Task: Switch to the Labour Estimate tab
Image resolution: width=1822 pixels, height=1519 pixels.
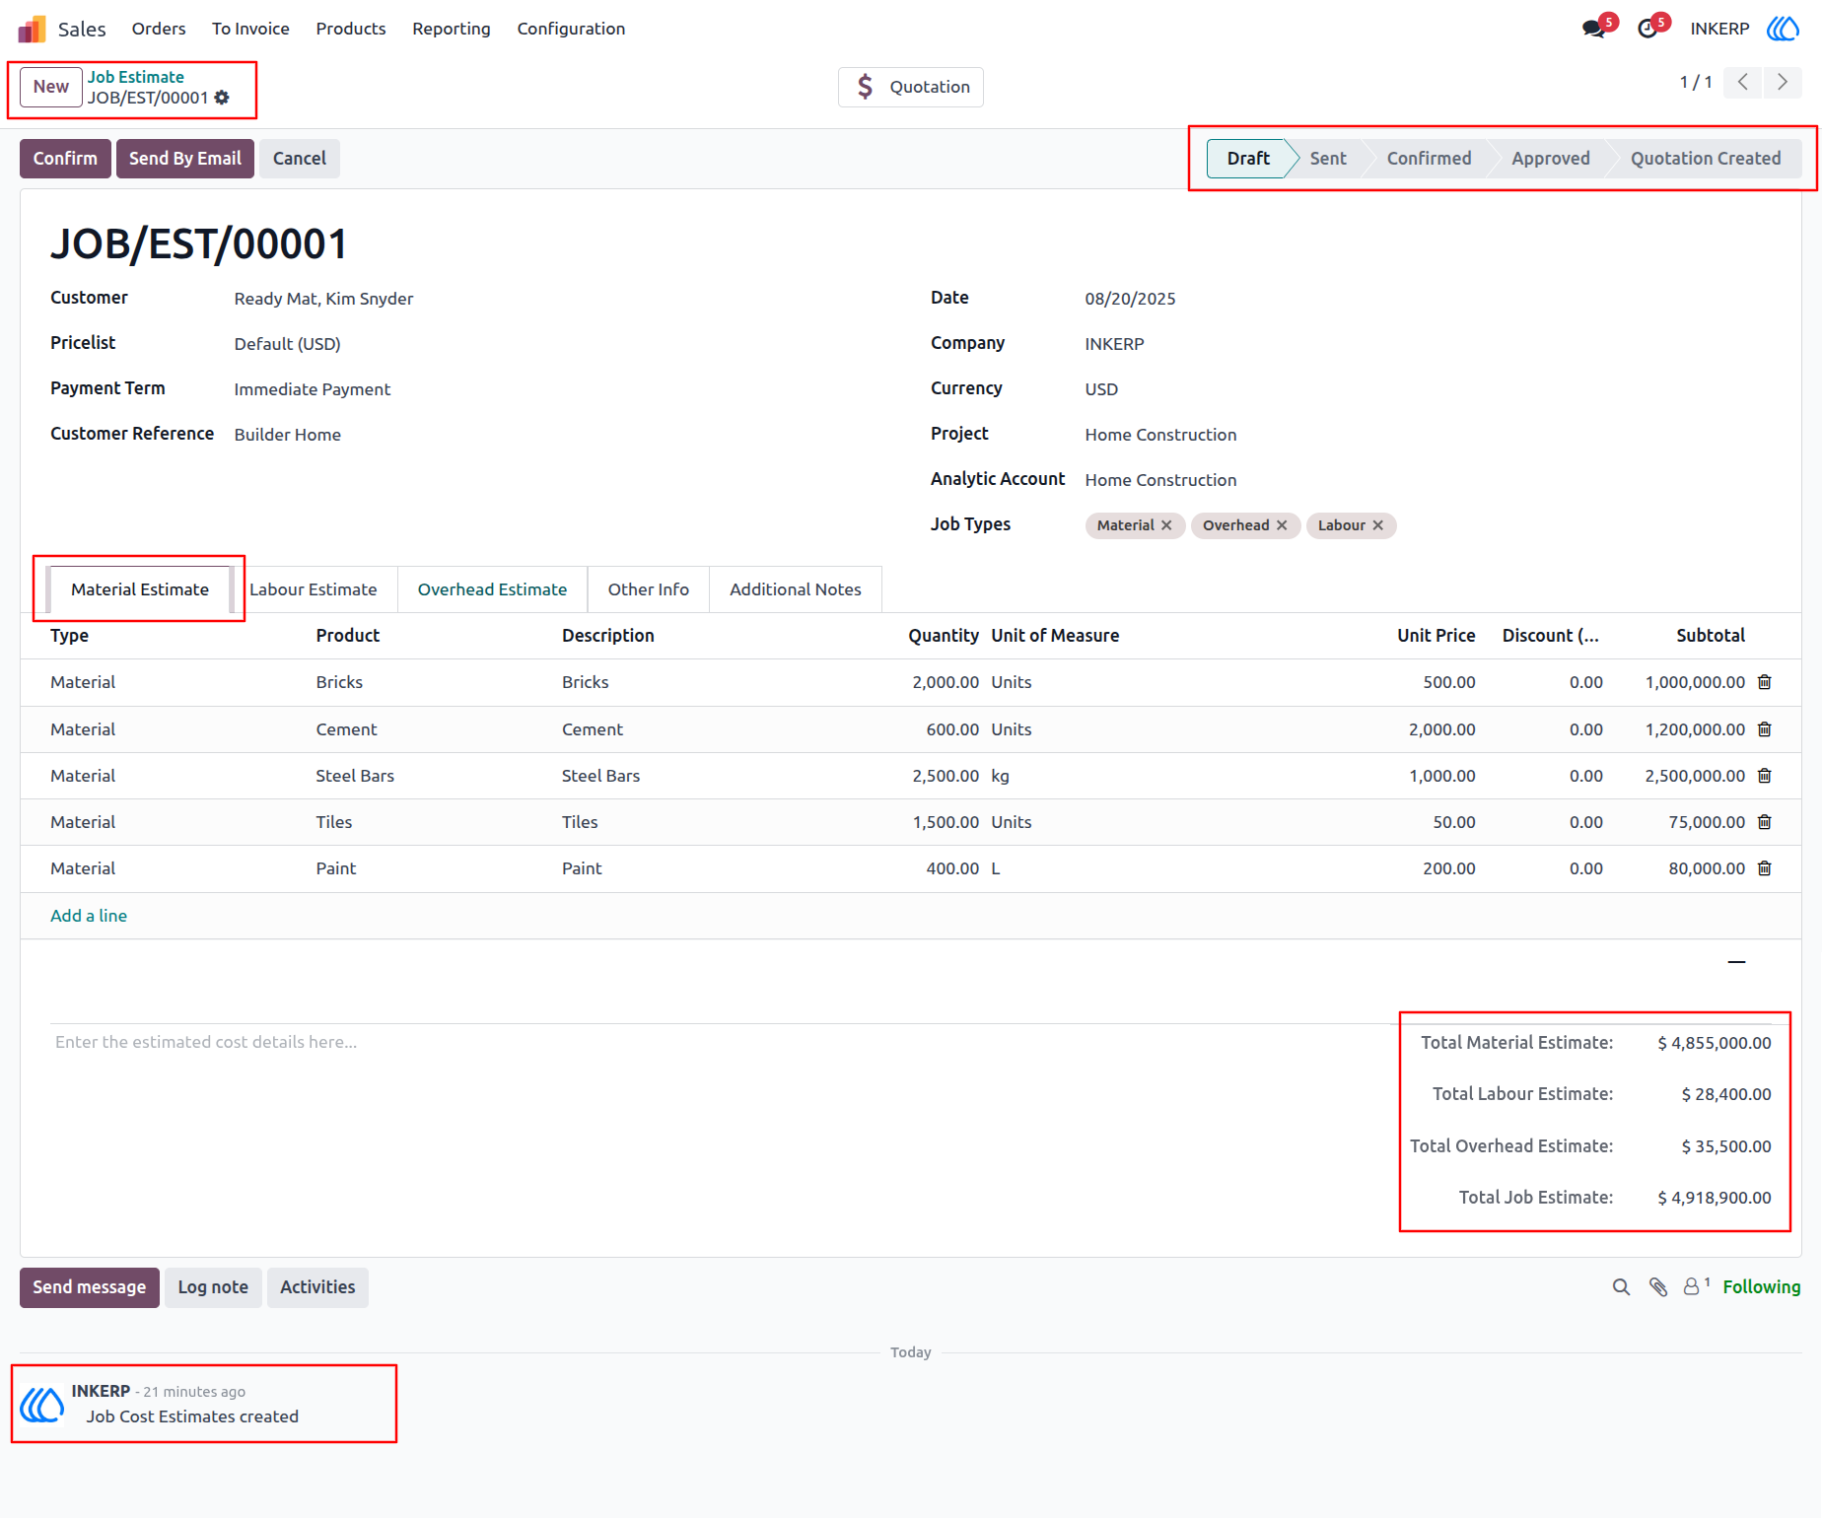Action: [x=314, y=589]
